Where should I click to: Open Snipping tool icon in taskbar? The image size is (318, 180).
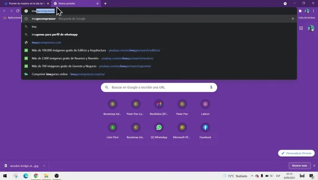[x=15, y=176]
